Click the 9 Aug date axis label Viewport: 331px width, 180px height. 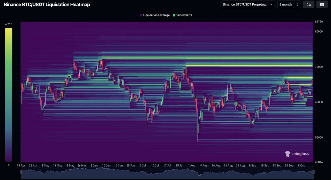(x=204, y=166)
